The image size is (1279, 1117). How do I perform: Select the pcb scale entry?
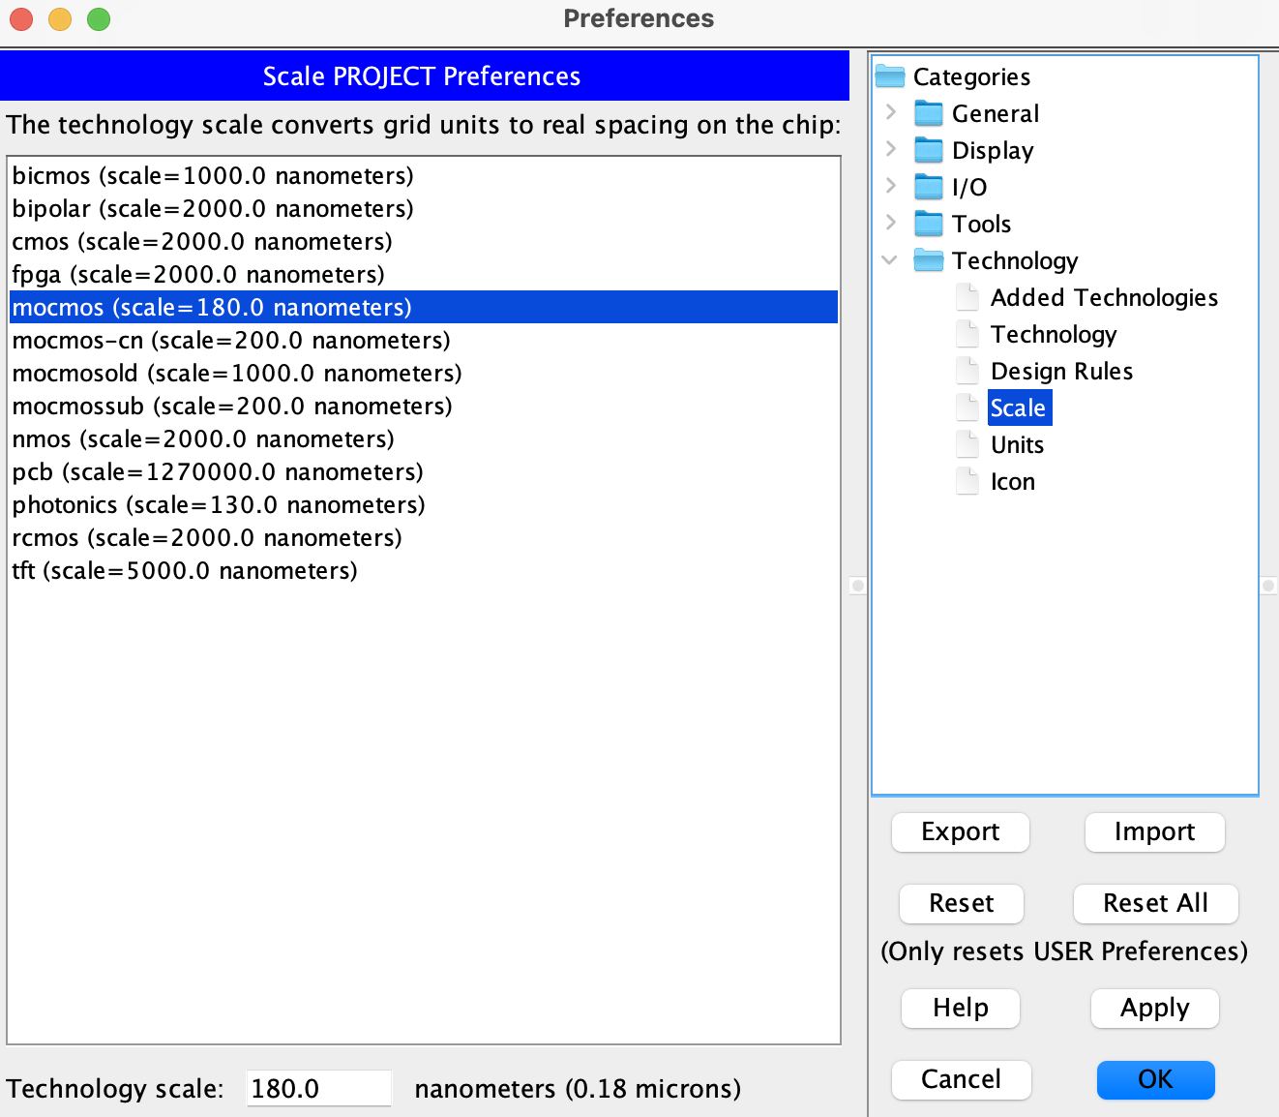(x=218, y=472)
